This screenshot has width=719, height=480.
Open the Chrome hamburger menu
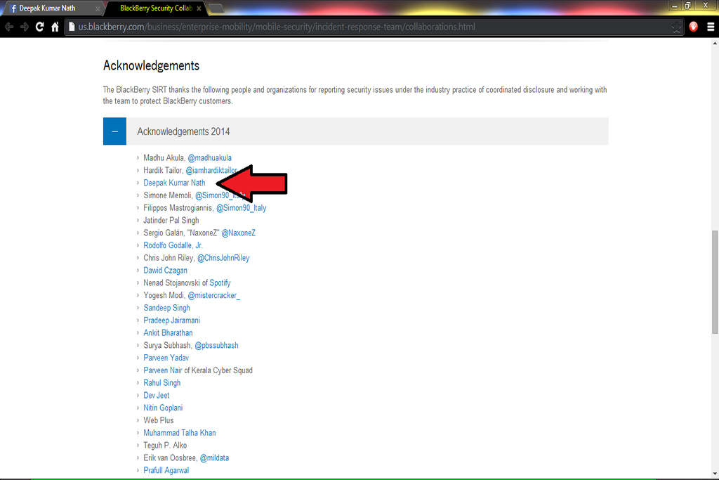tap(711, 27)
